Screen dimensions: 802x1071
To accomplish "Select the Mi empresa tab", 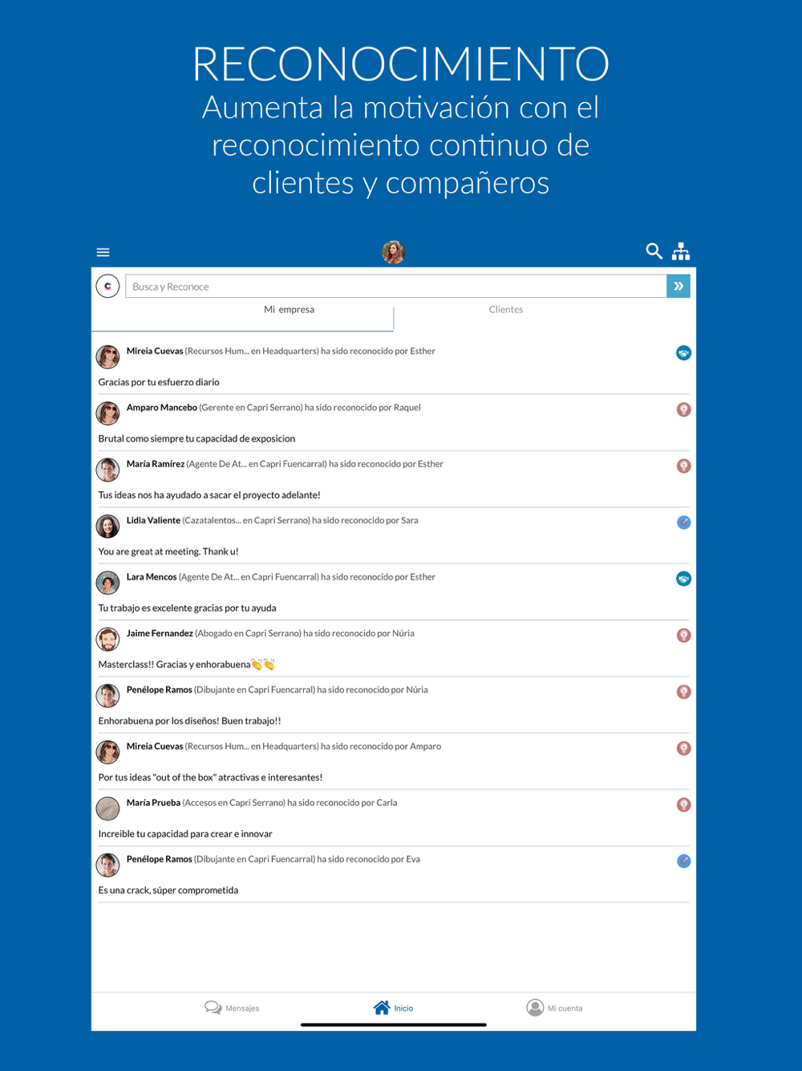I will tap(289, 310).
